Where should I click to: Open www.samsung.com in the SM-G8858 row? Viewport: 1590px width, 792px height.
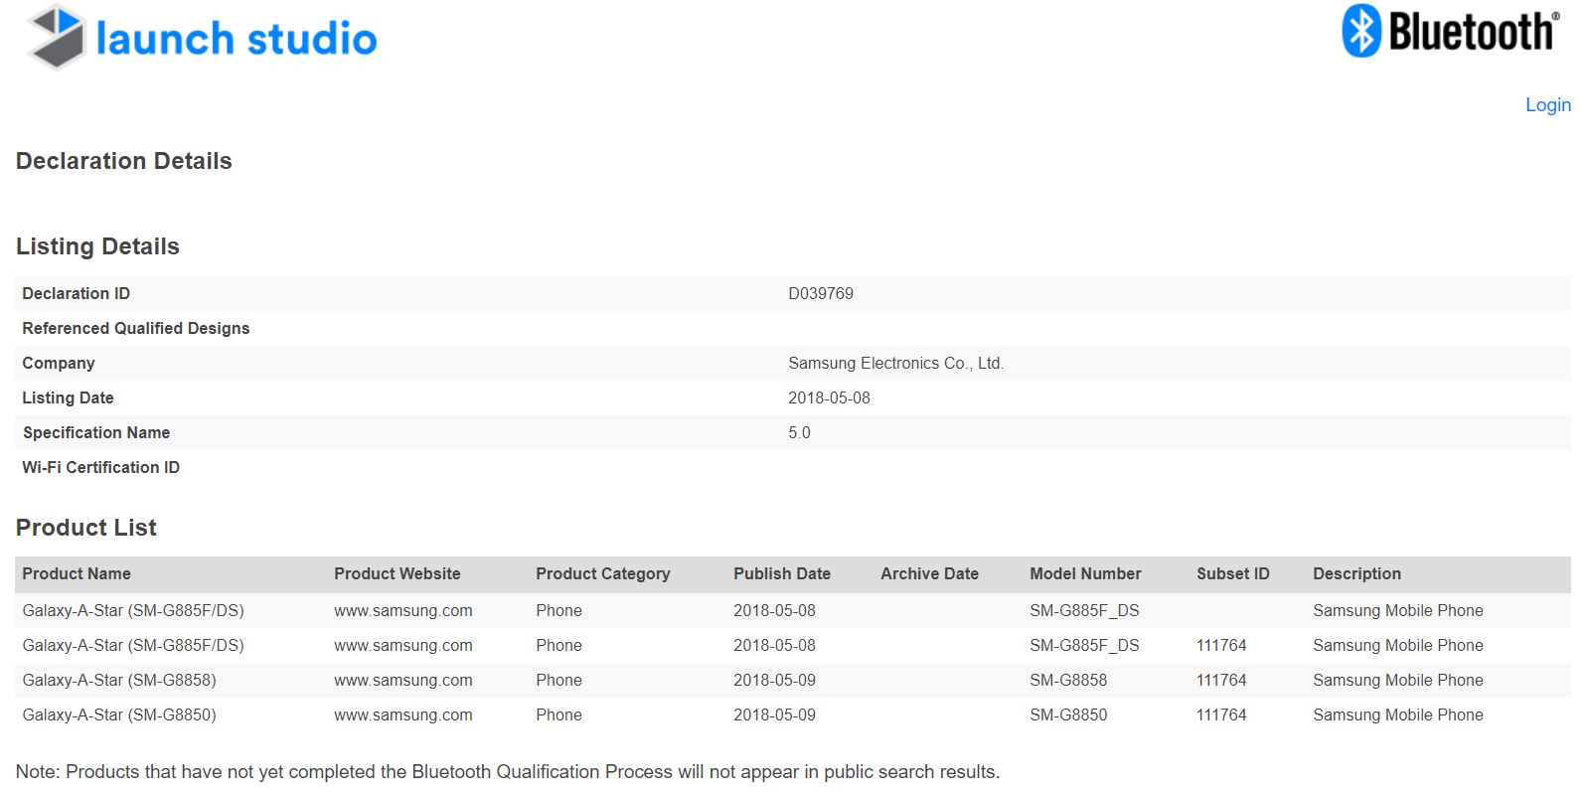pos(402,680)
